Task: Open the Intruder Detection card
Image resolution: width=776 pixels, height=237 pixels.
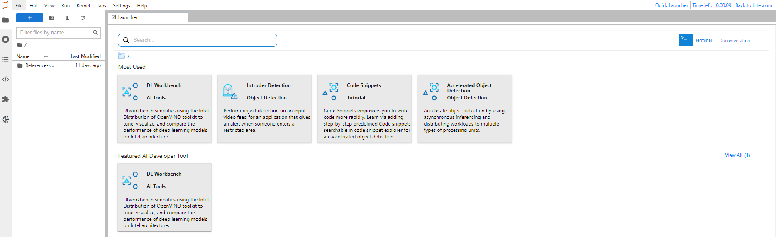Action: click(x=264, y=109)
